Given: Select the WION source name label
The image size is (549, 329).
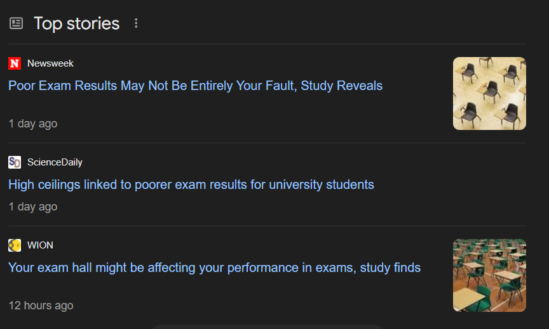Looking at the screenshot, I should (40, 245).
